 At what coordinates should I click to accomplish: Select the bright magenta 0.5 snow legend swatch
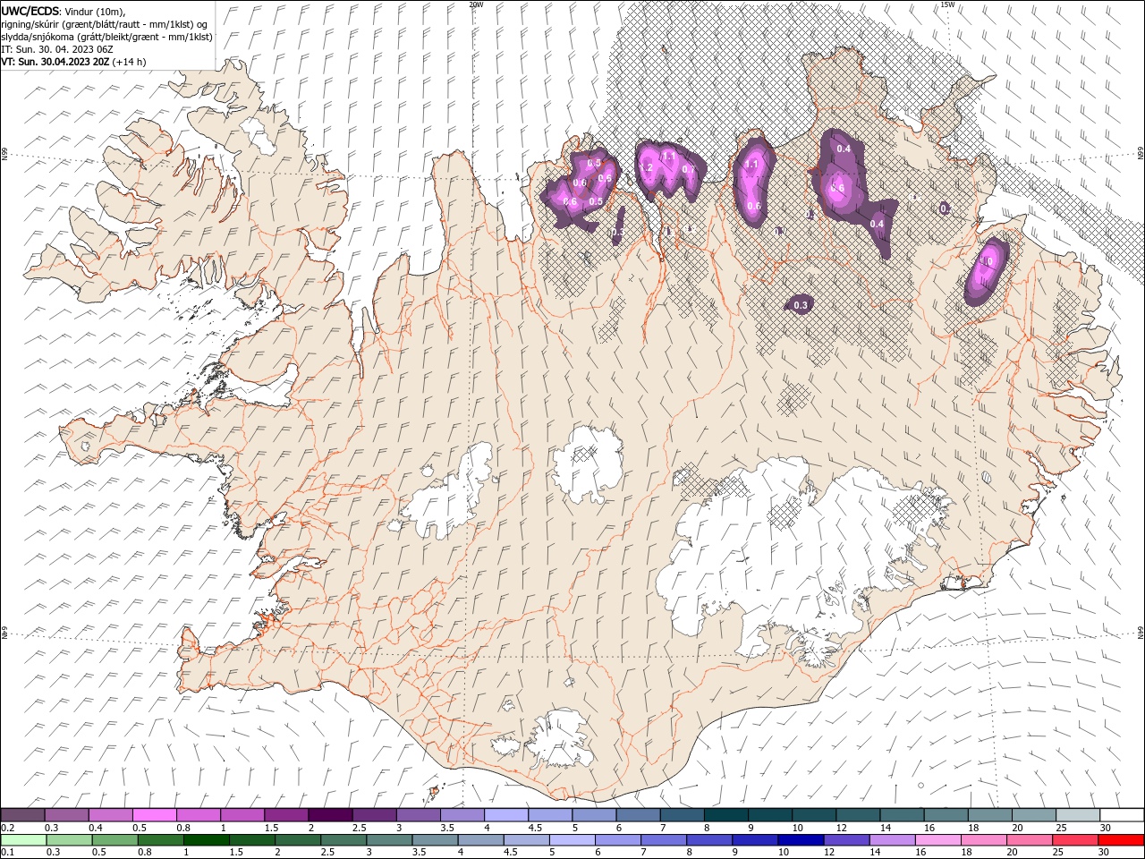pos(154,815)
